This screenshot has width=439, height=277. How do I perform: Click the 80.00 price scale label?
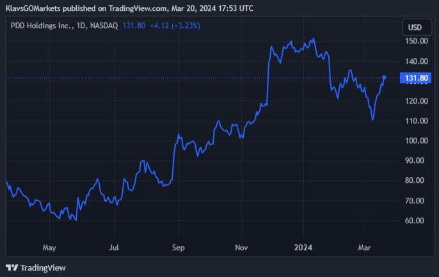[416, 180]
